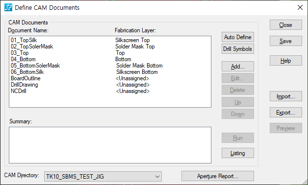This screenshot has width=308, height=185.
Task: Click the Run button
Action: click(238, 138)
